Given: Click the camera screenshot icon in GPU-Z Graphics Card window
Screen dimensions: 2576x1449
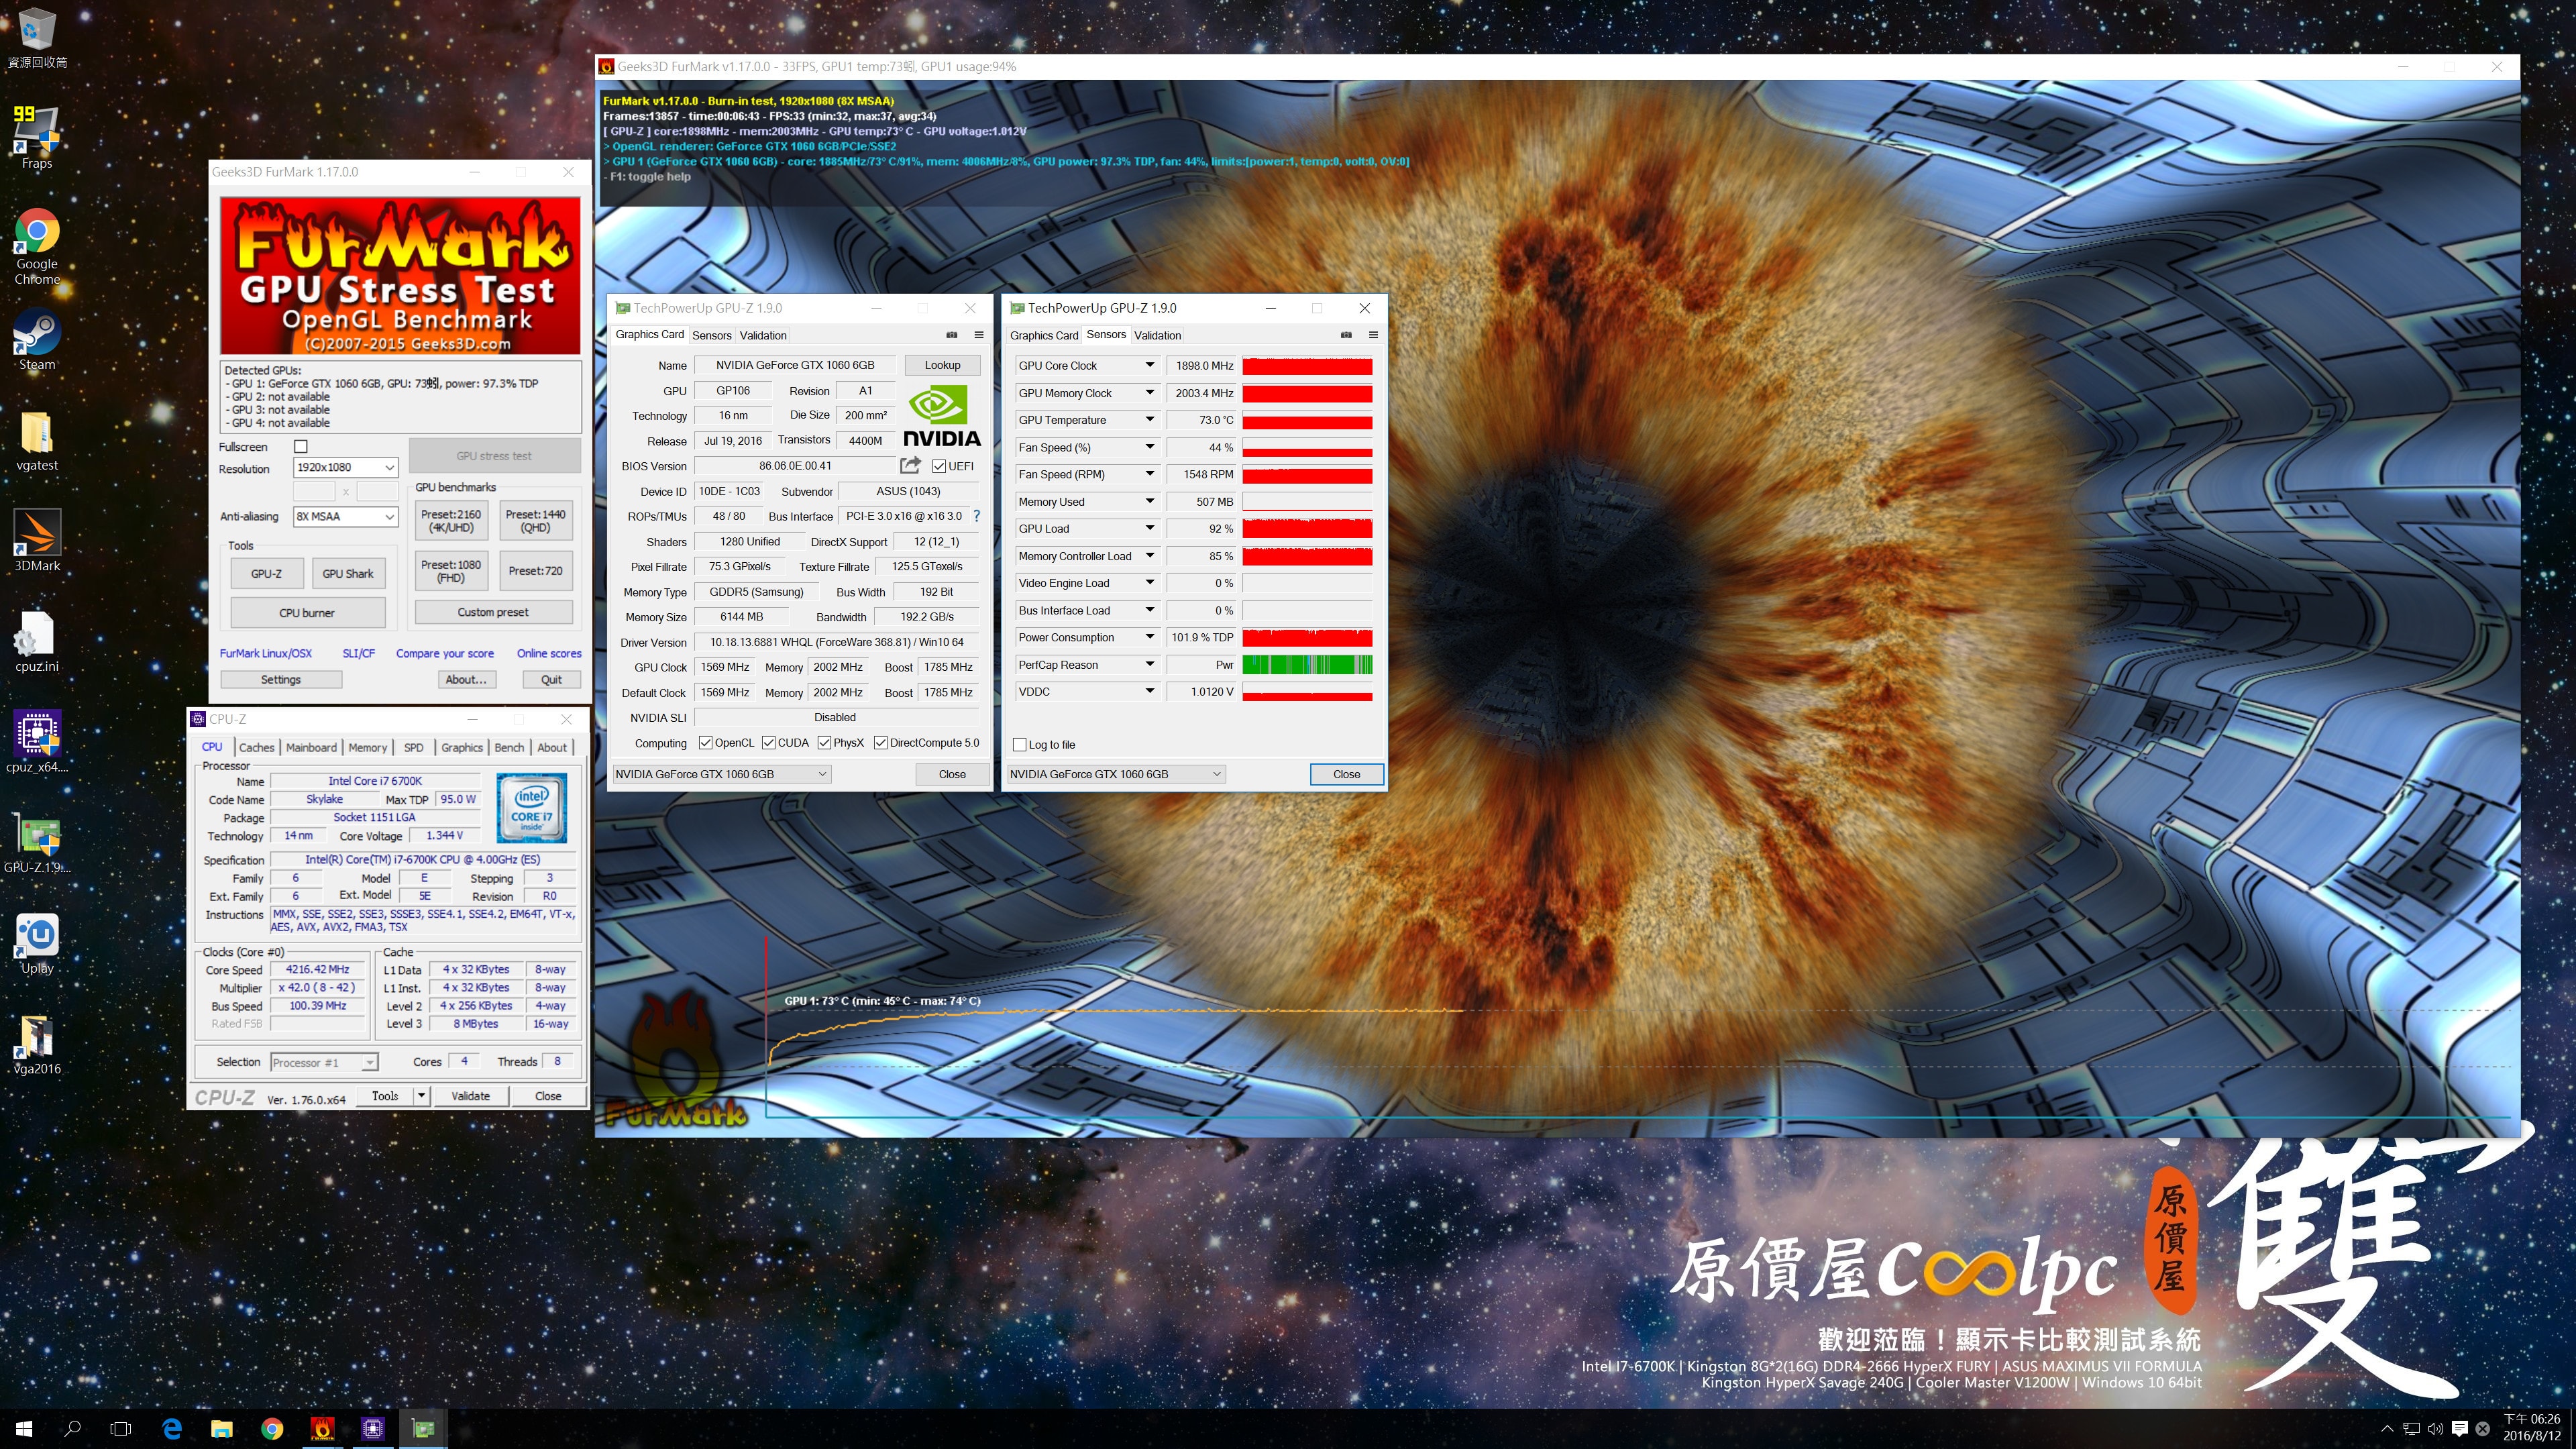Looking at the screenshot, I should (x=952, y=335).
